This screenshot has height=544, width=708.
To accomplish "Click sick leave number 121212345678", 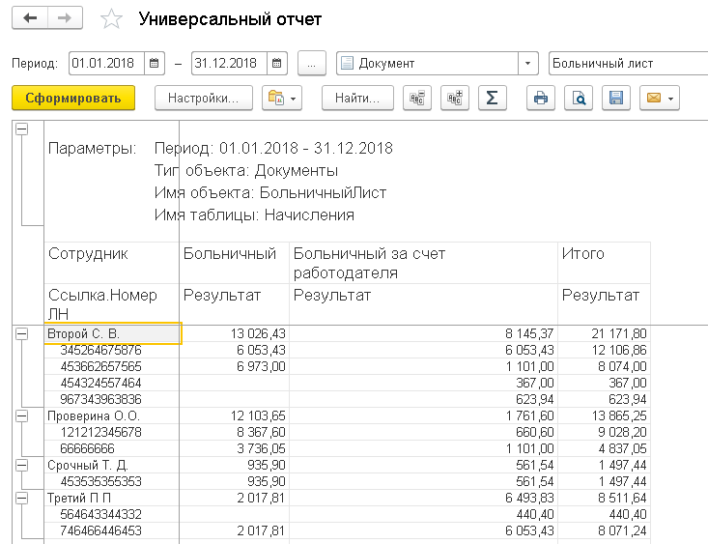I will [100, 433].
